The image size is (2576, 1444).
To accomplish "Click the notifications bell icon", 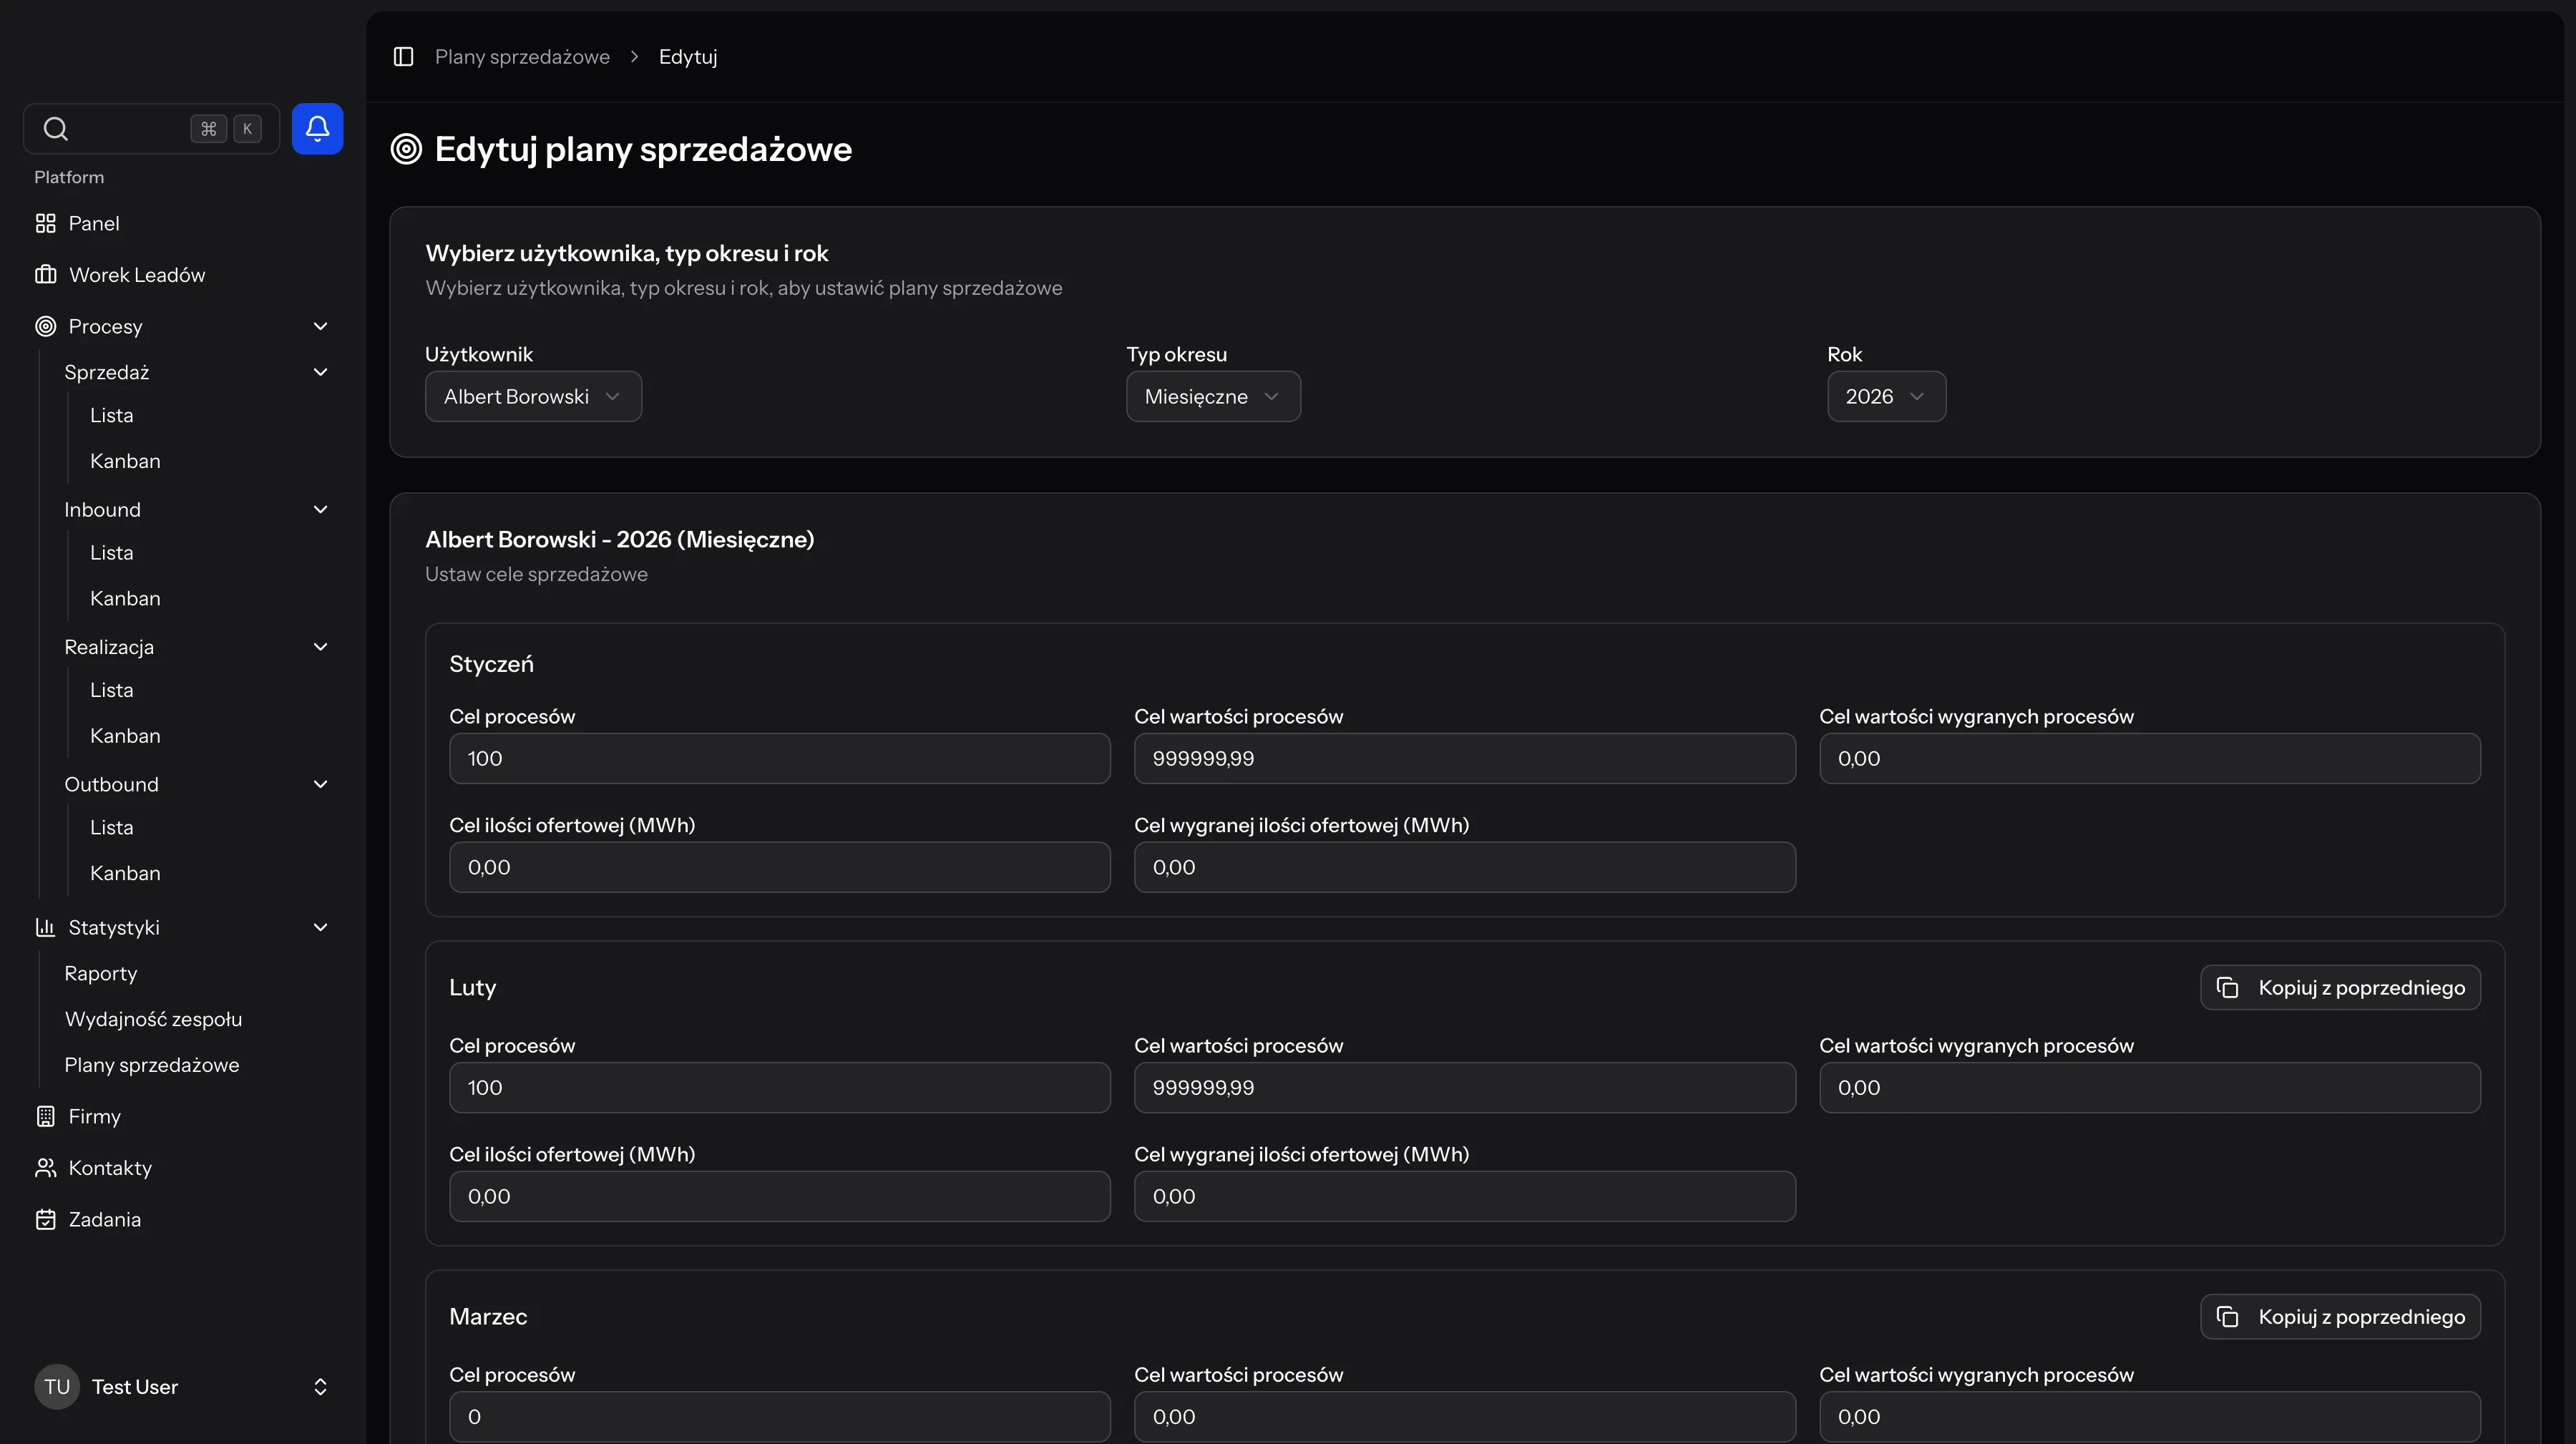I will 317,128.
